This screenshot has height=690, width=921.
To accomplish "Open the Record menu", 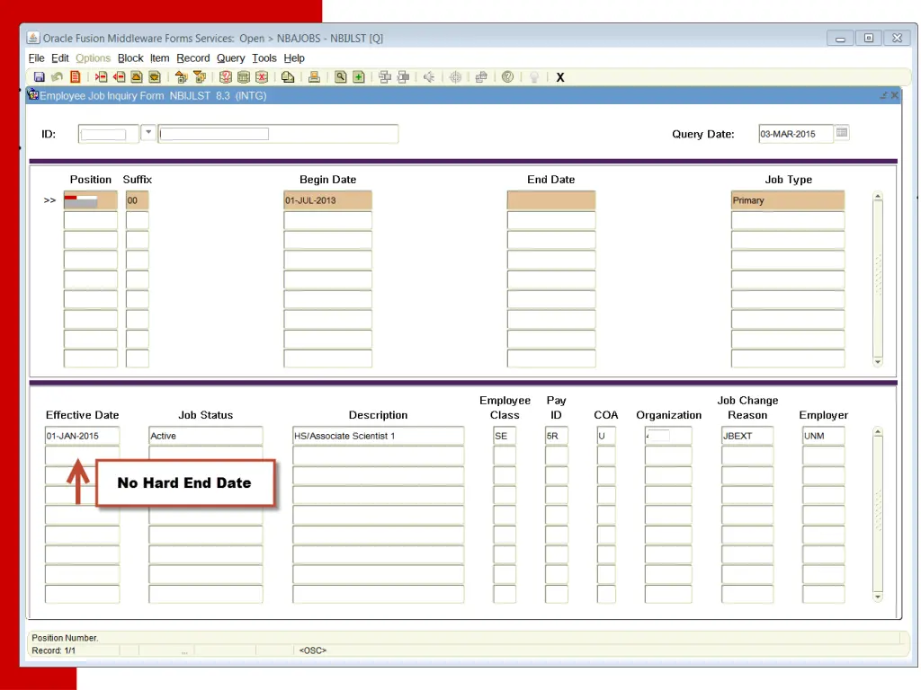I will pyautogui.click(x=193, y=58).
